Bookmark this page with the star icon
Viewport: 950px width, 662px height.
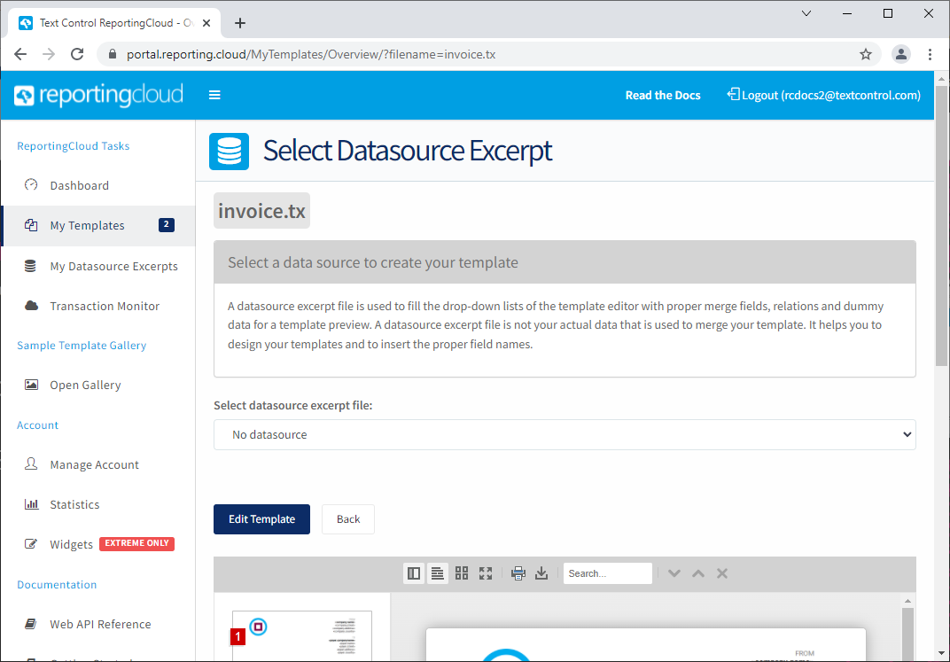click(x=866, y=55)
